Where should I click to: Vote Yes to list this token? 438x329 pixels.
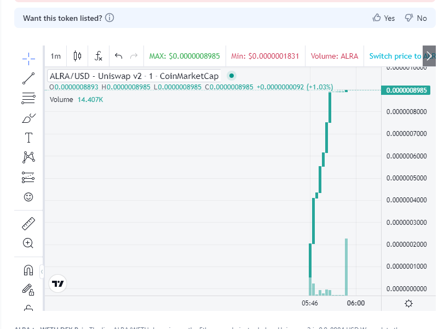coord(384,18)
